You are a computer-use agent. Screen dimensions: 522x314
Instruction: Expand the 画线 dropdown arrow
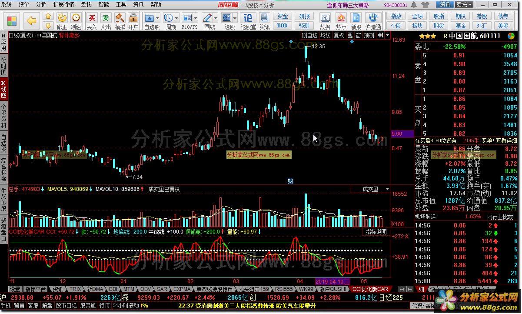pyautogui.click(x=215, y=18)
